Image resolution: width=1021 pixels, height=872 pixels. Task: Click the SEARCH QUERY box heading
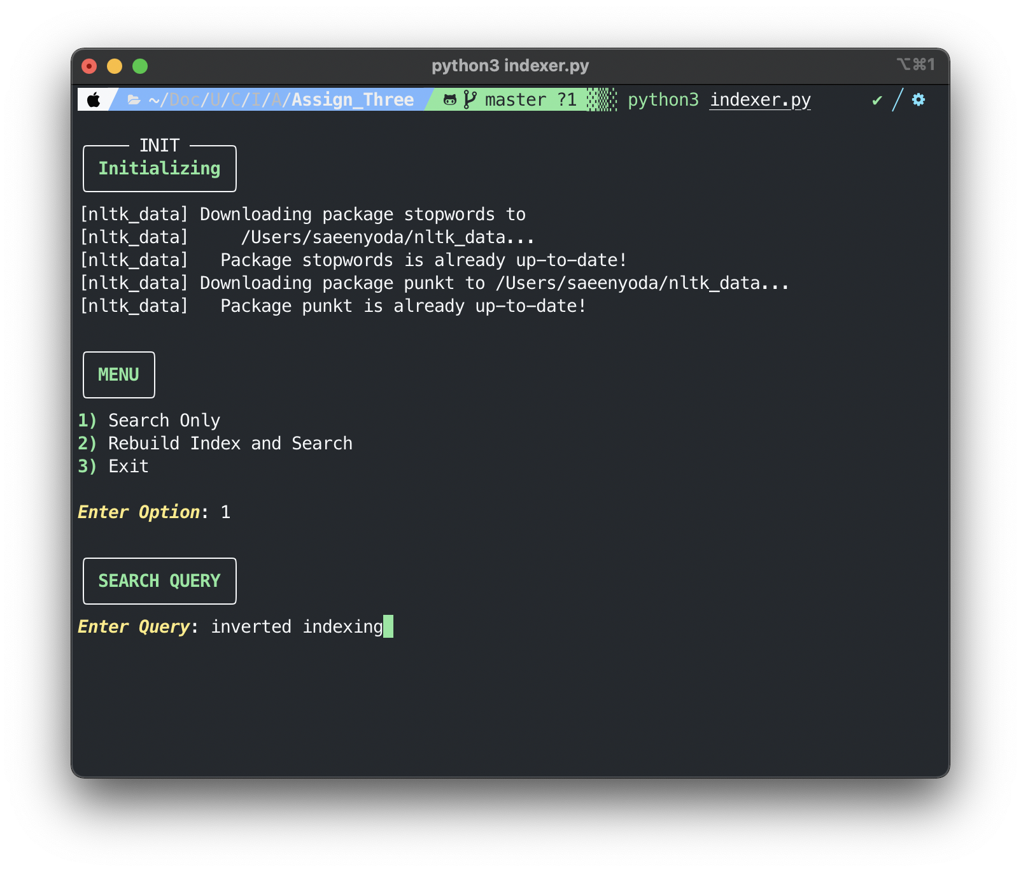[x=159, y=581]
